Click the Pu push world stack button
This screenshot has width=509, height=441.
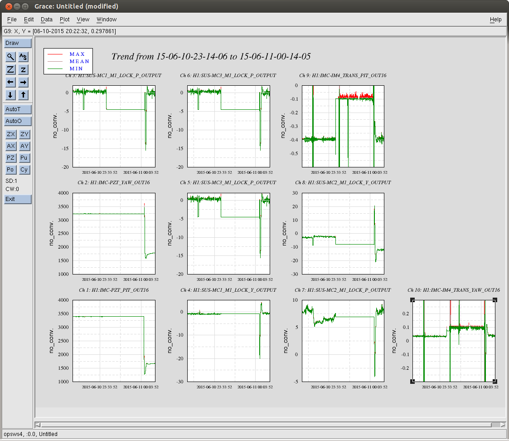pyautogui.click(x=24, y=158)
